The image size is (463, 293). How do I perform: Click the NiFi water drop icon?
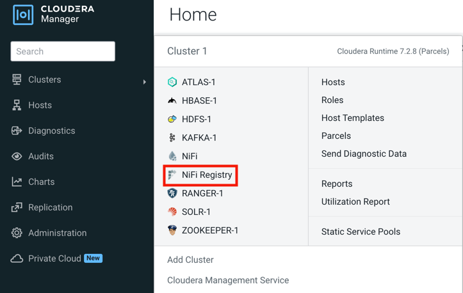[172, 156]
